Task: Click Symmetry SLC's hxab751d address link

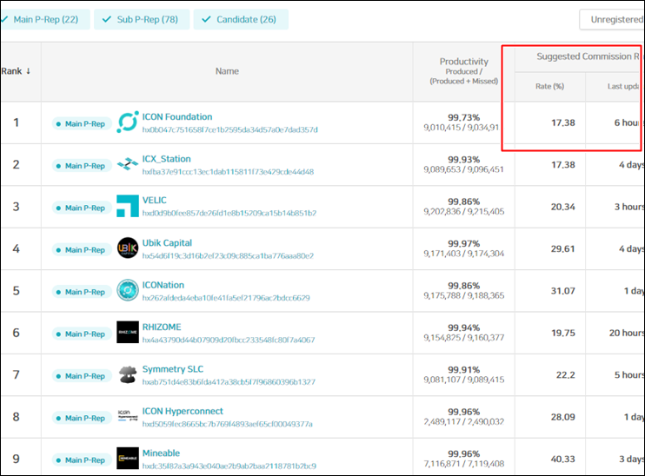Action: (229, 382)
